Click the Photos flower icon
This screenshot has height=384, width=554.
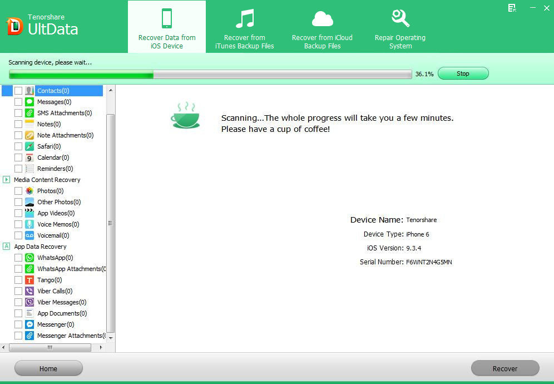[x=29, y=191]
